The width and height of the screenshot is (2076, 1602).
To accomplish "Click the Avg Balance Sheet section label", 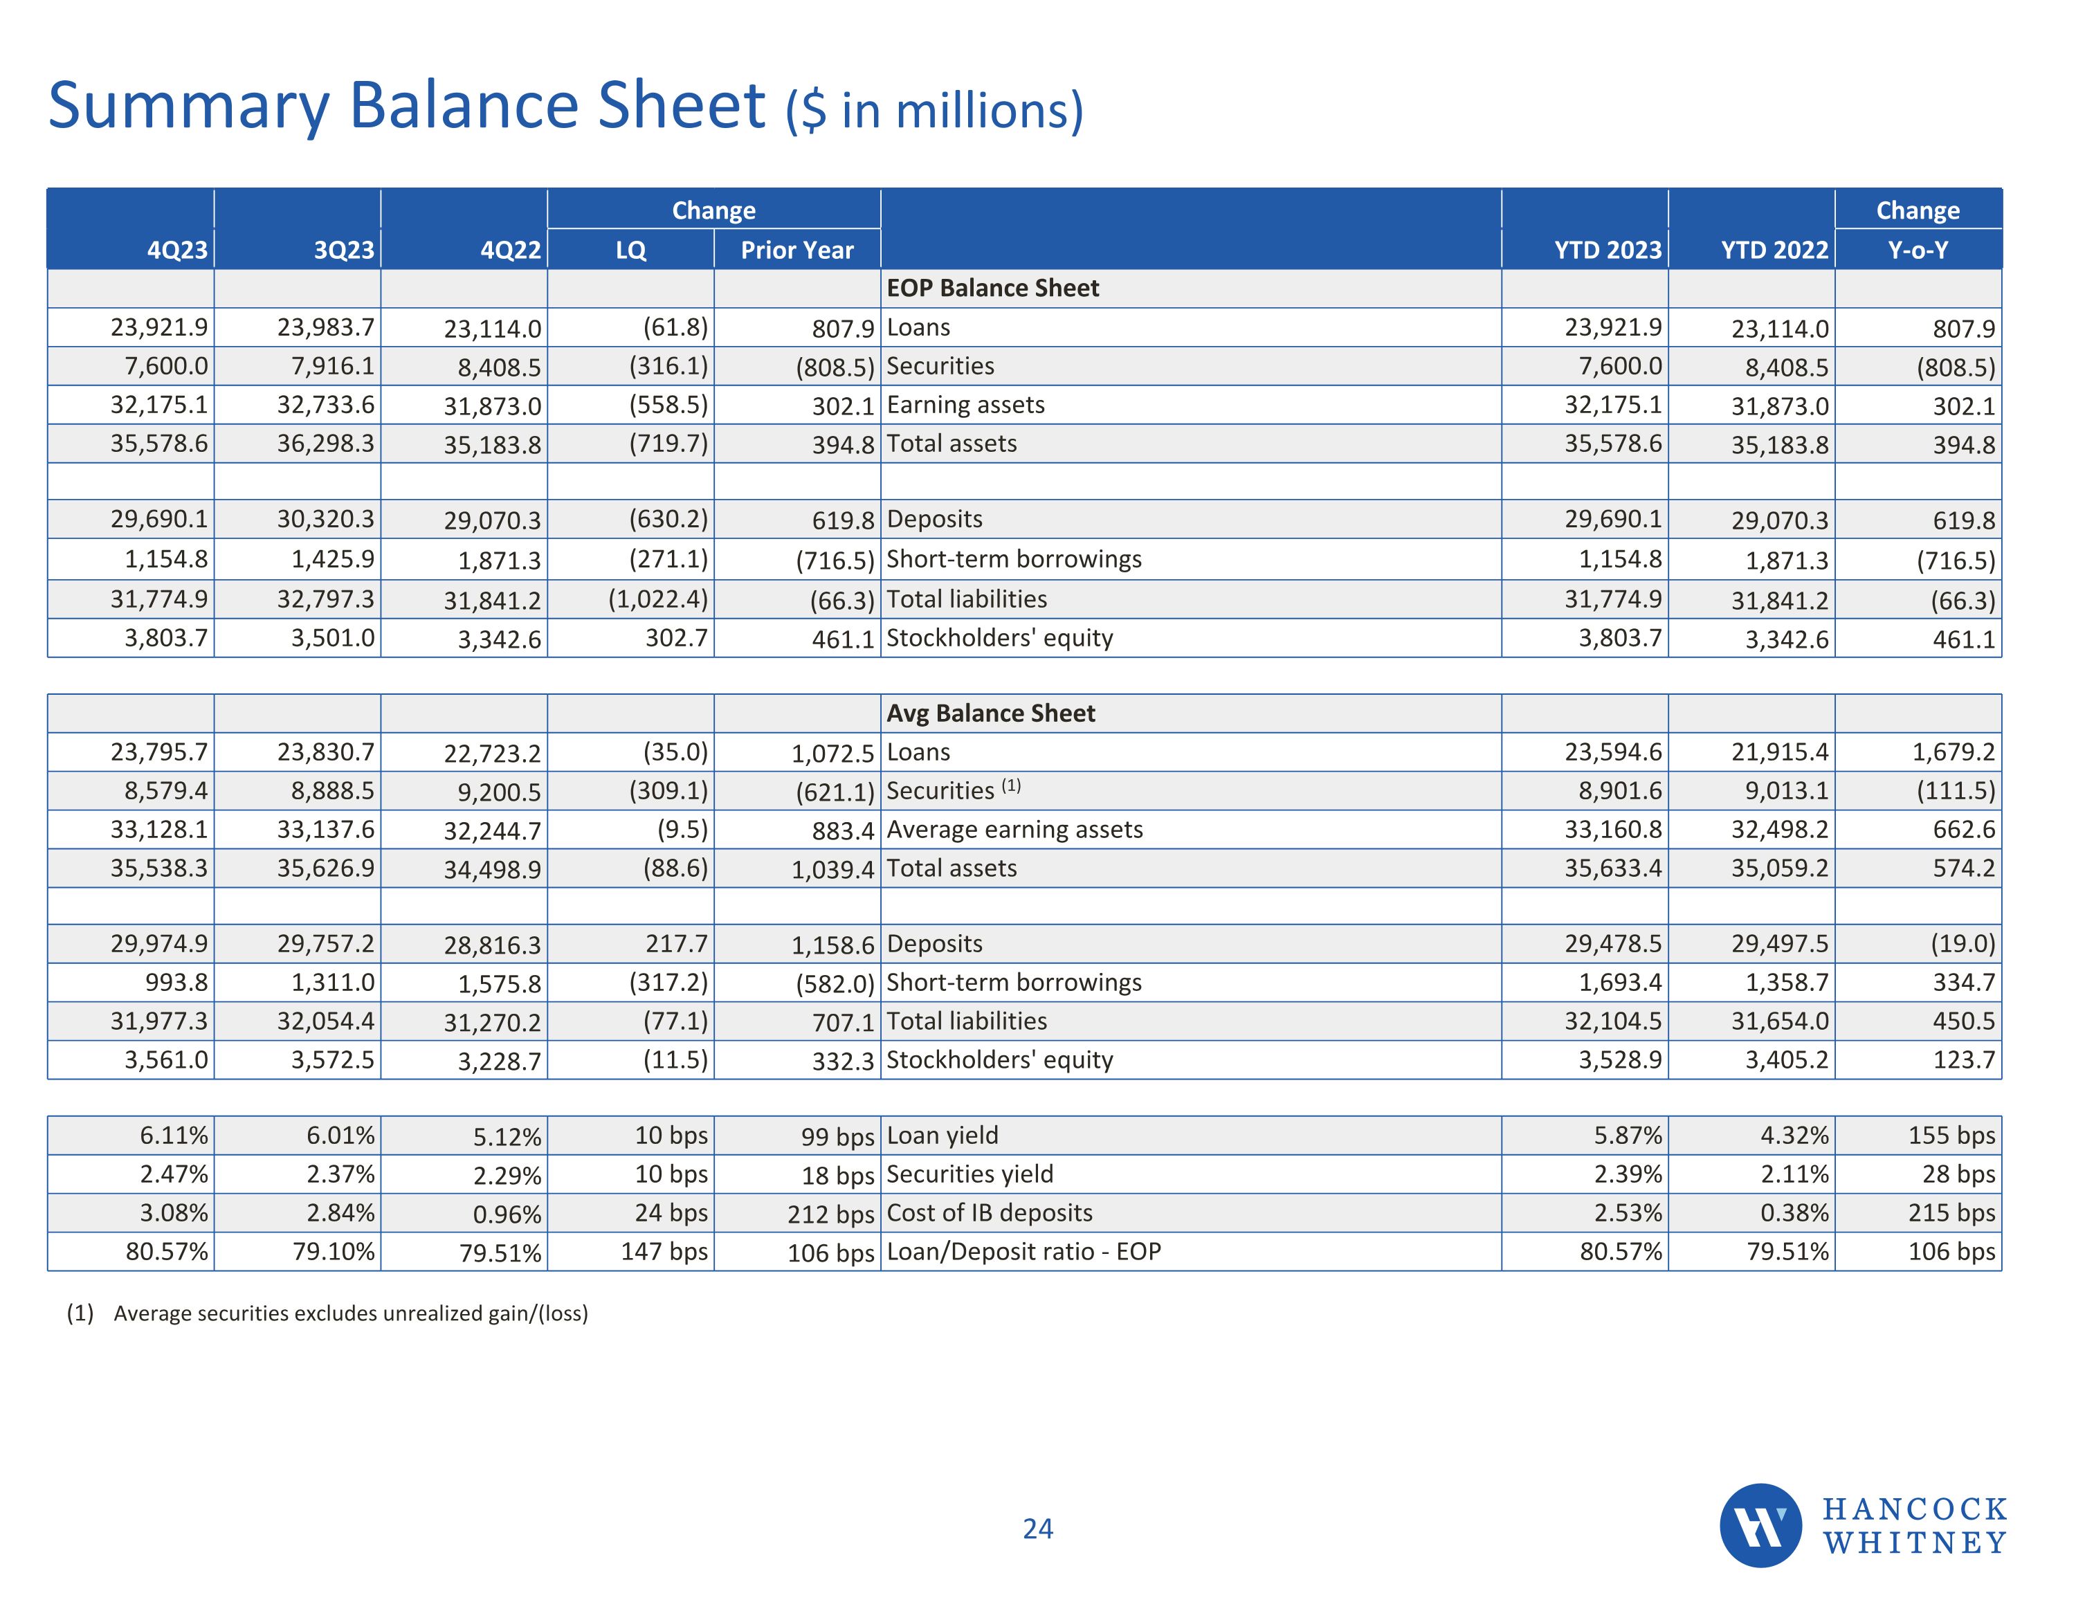I will 990,713.
